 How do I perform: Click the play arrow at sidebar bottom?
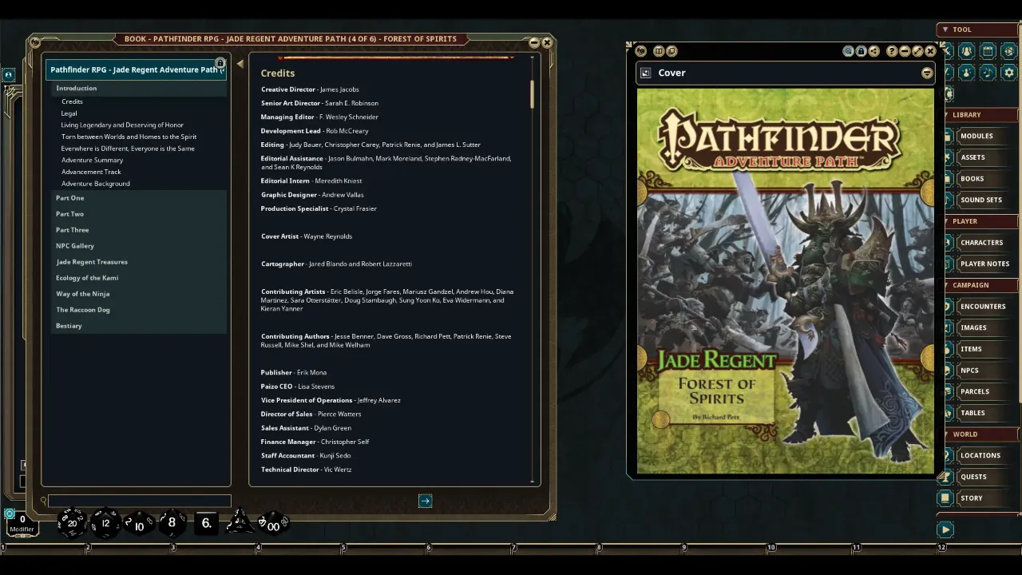[x=945, y=529]
